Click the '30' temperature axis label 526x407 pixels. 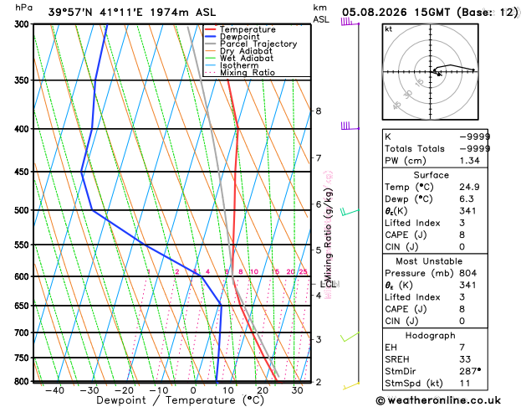pos(297,390)
